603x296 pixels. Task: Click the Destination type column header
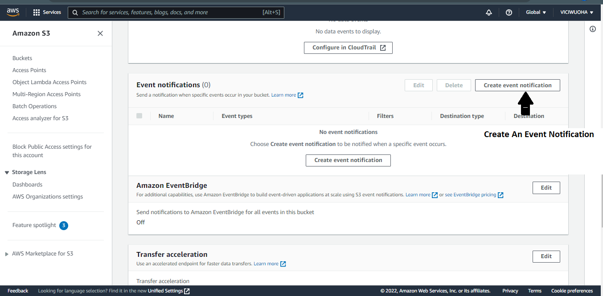tap(462, 116)
